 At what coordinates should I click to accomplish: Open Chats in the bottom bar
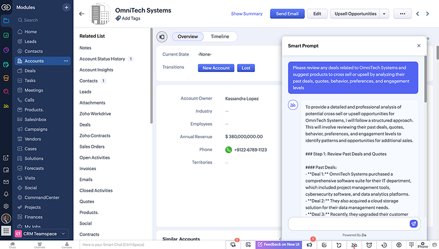click(x=12, y=245)
